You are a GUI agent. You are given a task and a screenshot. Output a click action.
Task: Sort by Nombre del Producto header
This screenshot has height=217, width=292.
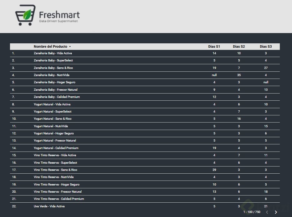coord(50,46)
